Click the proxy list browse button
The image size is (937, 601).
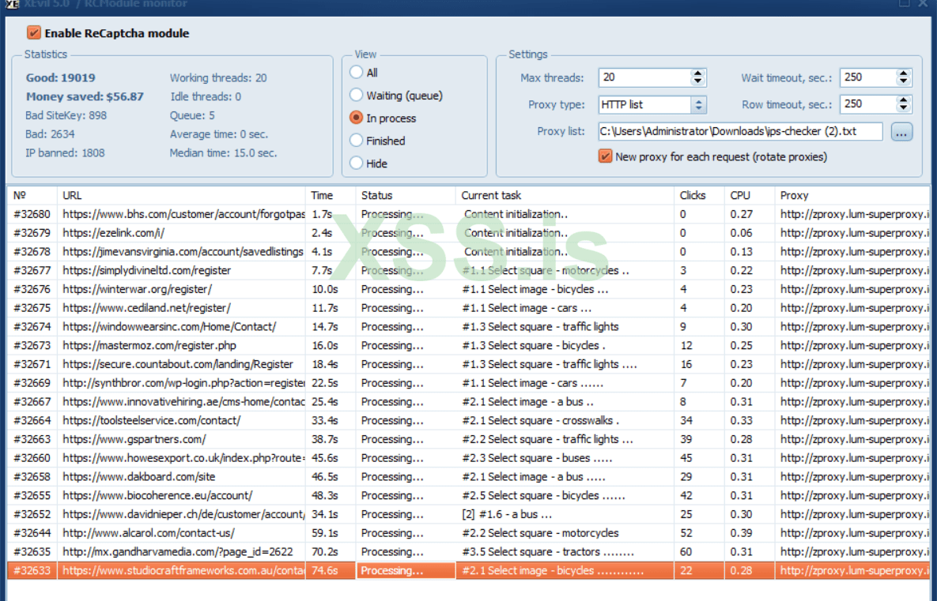pos(901,132)
